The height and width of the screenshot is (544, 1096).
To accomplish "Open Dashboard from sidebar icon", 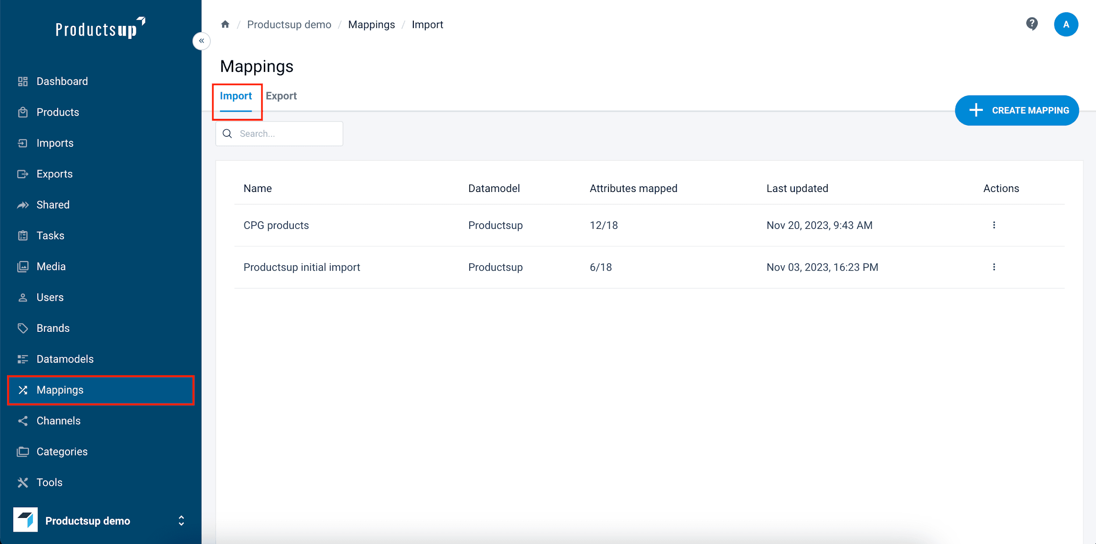I will (23, 82).
